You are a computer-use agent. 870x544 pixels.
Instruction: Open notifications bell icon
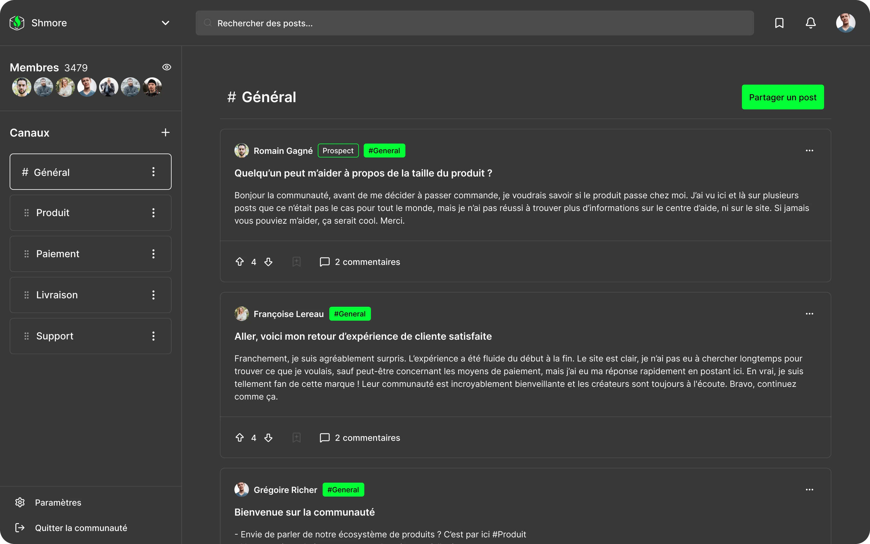click(810, 23)
